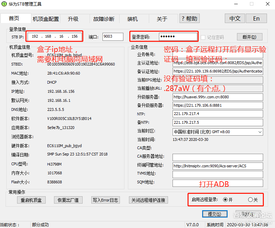Open the 故障诊断 tab
Image resolution: width=275 pixels, height=228 pixels.
pos(104,19)
